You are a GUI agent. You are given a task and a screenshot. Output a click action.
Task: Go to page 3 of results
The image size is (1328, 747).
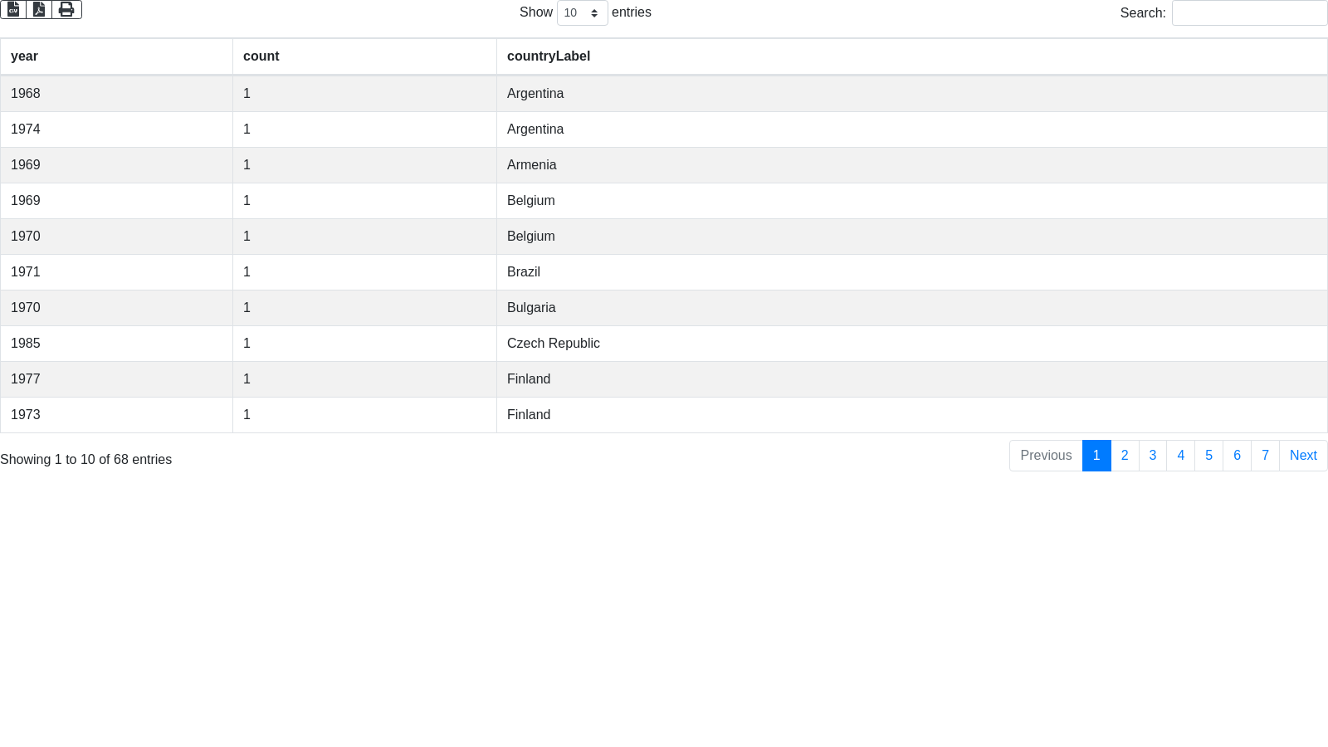coord(1153,456)
